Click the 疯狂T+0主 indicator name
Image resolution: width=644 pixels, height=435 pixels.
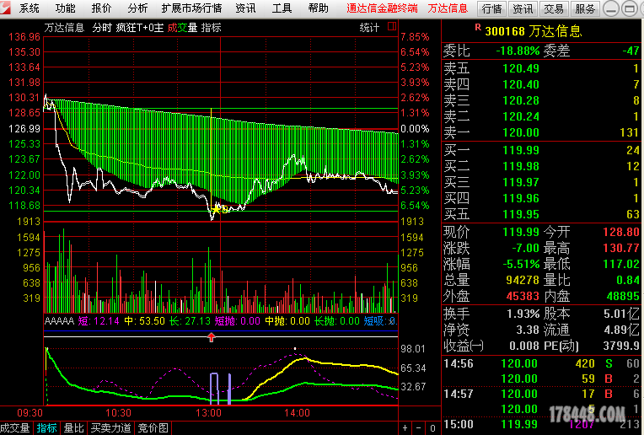tap(140, 28)
